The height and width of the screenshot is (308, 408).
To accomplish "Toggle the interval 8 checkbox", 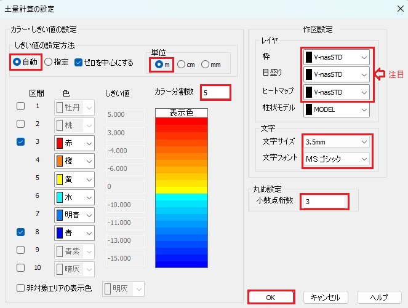I will coord(20,232).
